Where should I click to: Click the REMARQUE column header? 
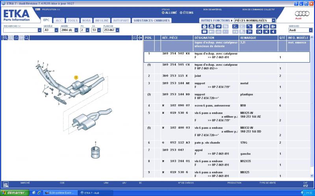point(258,38)
